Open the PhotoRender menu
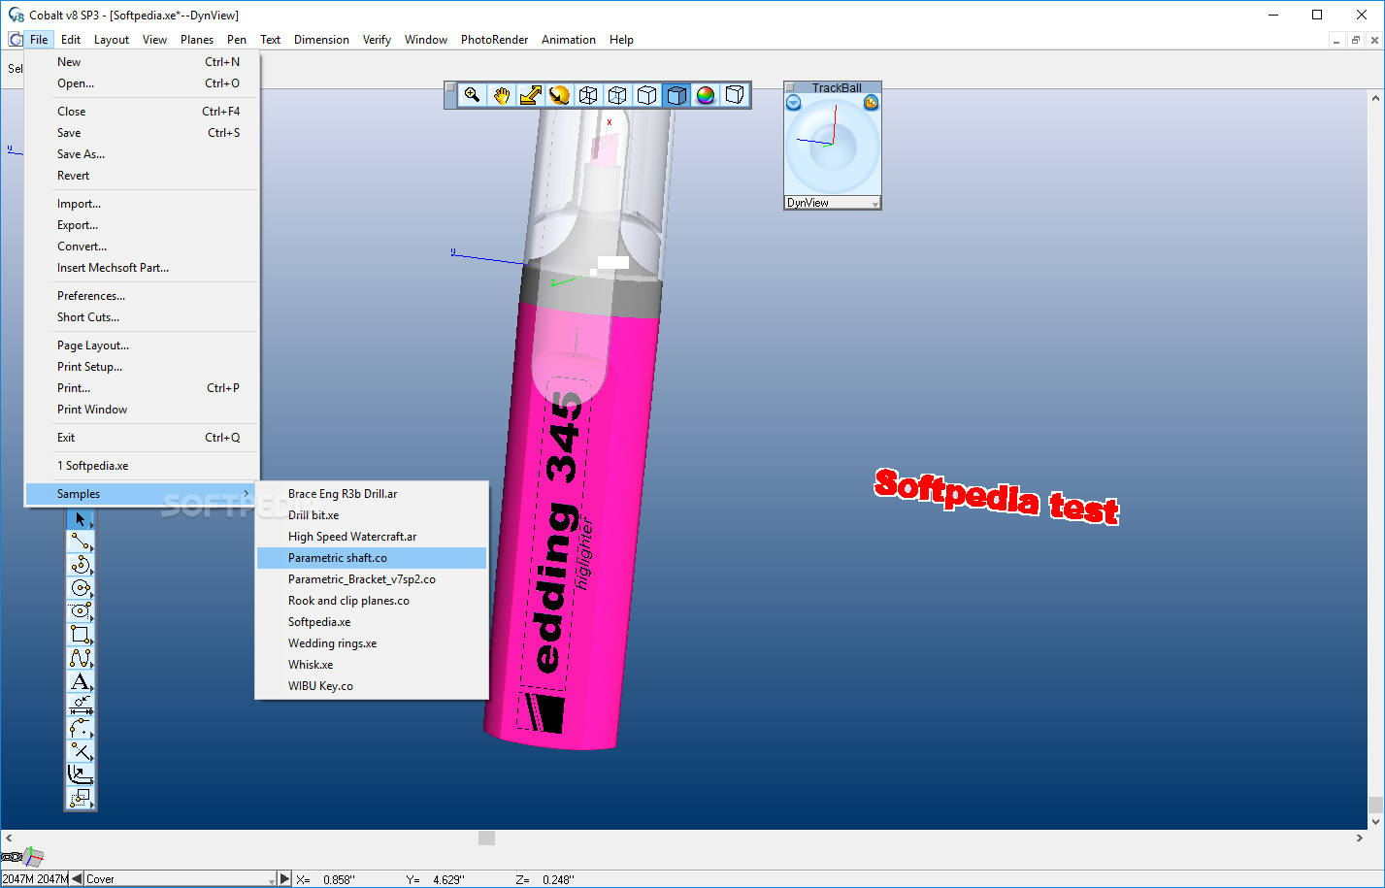The image size is (1385, 888). pyautogui.click(x=494, y=40)
